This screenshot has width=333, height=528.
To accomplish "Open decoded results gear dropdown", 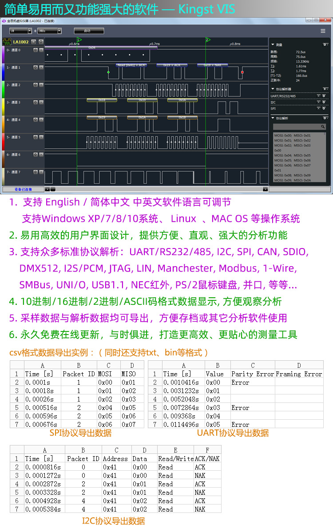I will point(325,118).
